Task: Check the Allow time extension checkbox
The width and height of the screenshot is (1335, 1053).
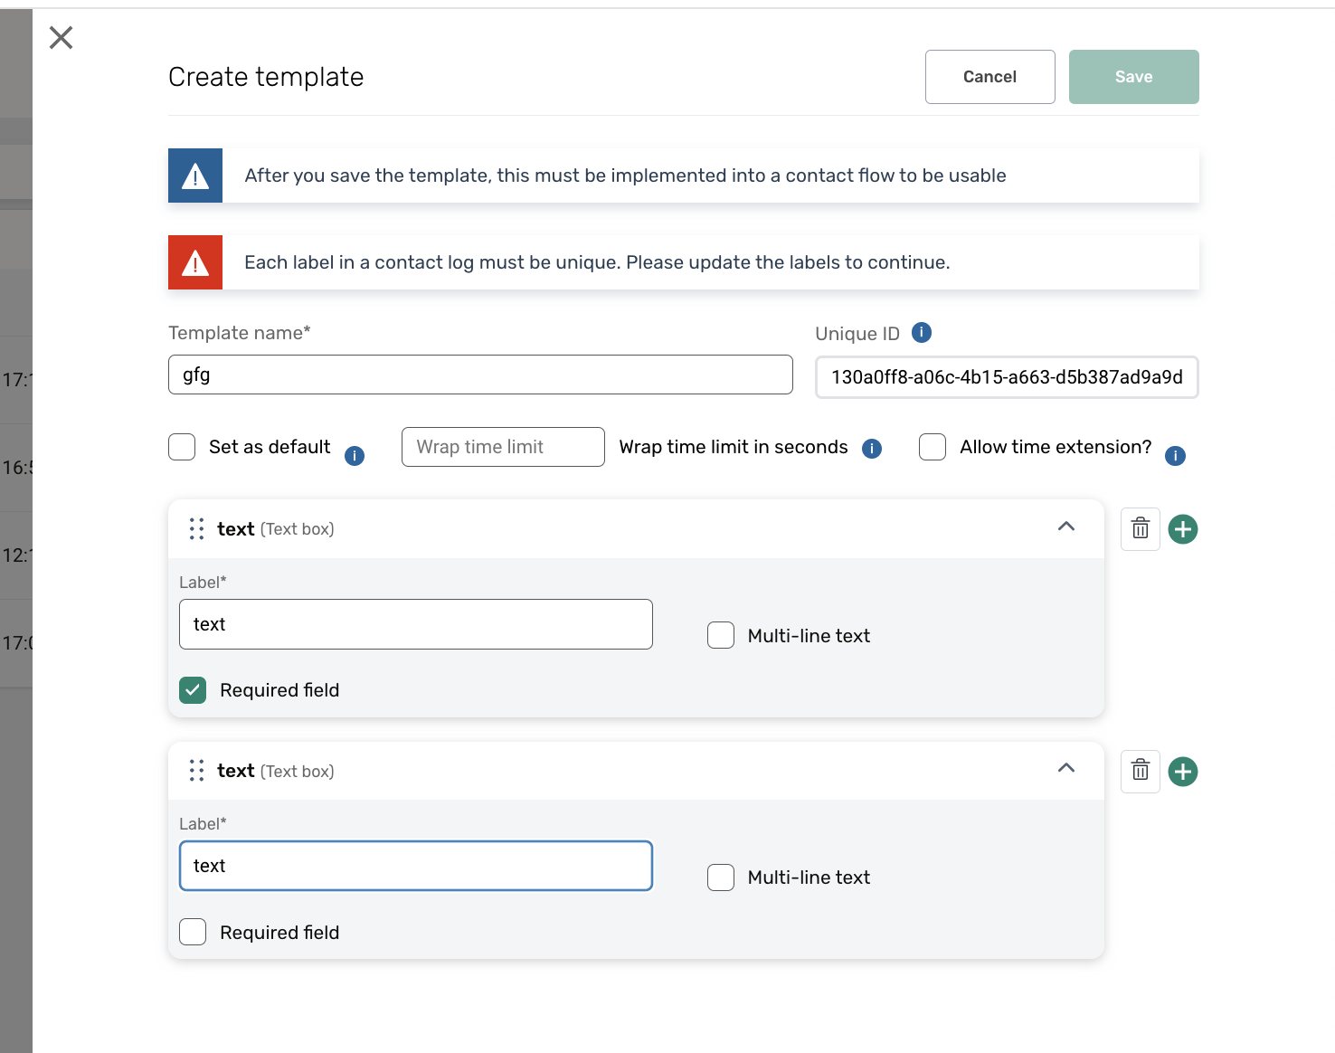Action: [x=933, y=447]
